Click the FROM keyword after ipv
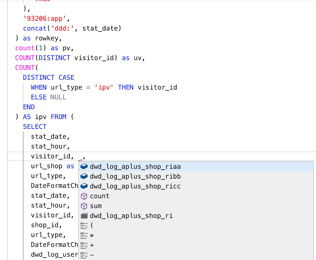316x260 pixels. 58,117
